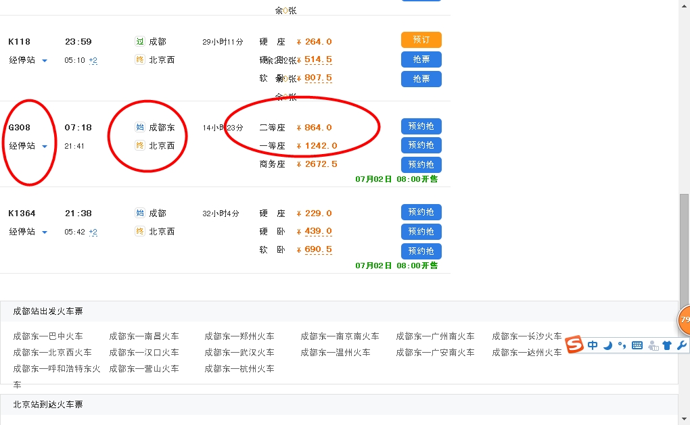Click the scrollbar down arrow

pos(684,419)
